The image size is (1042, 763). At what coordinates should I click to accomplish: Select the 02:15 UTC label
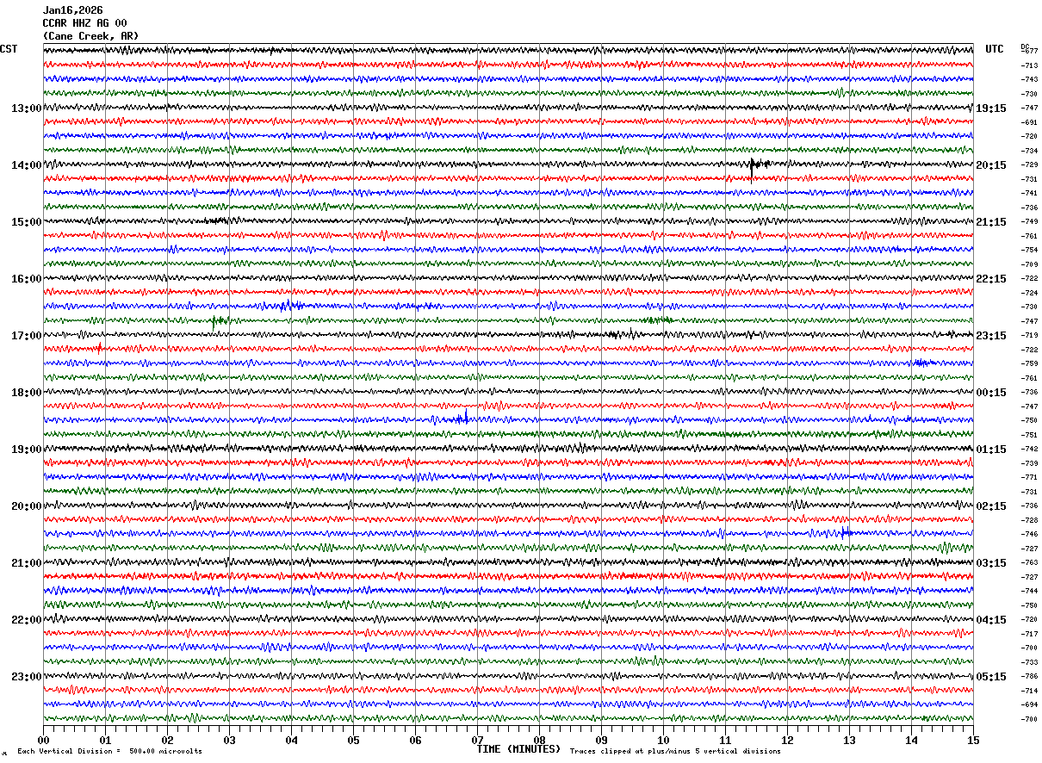991,506
